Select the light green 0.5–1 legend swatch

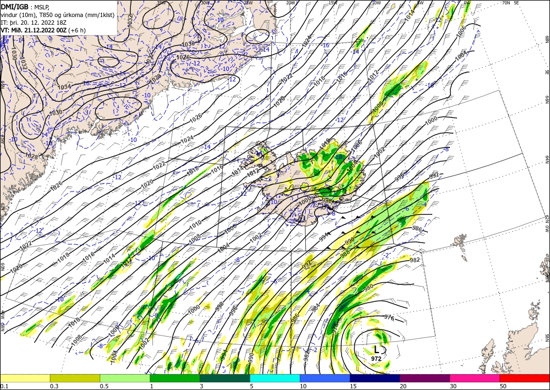[x=125, y=378]
